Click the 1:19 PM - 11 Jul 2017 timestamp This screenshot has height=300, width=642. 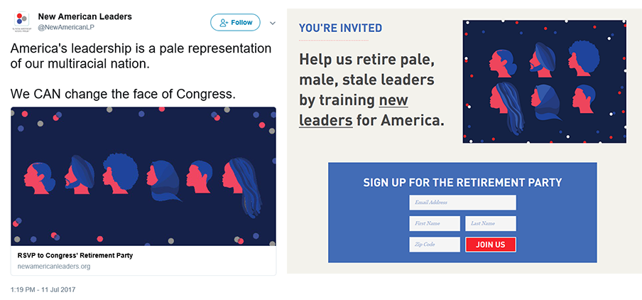43,290
